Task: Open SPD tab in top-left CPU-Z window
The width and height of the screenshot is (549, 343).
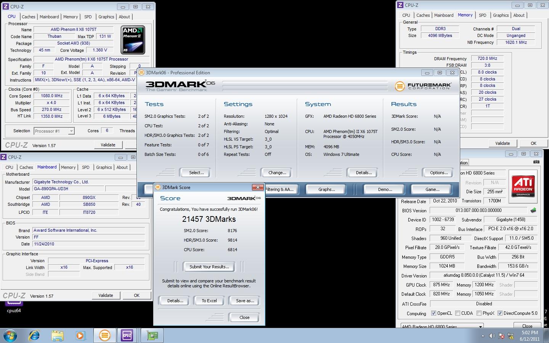Action: (x=88, y=17)
